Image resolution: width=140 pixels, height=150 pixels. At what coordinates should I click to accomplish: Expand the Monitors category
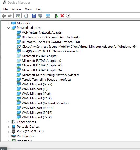tap(9, 23)
